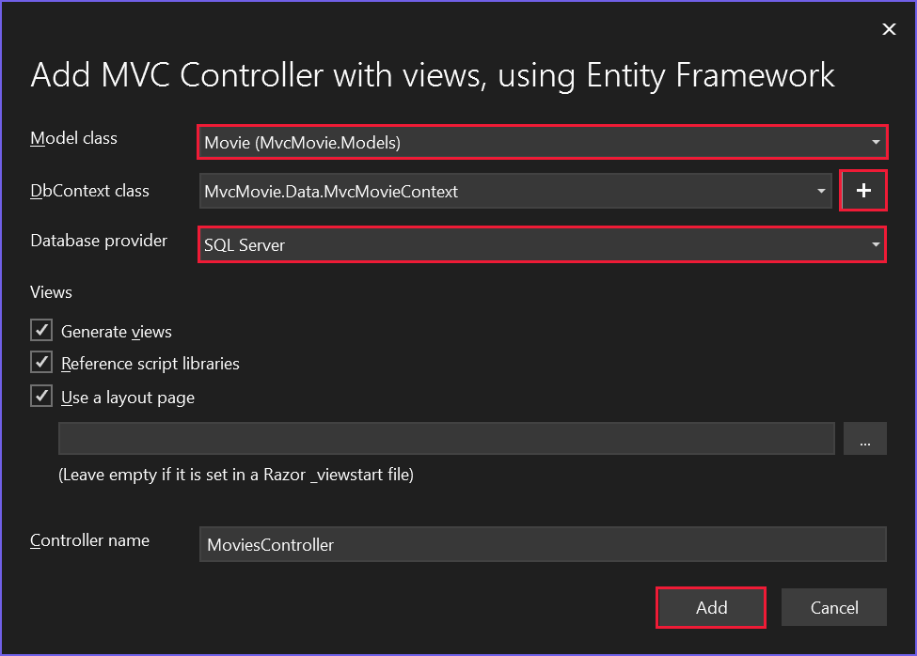The width and height of the screenshot is (917, 656).
Task: Disable Reference script libraries
Action: 40,363
